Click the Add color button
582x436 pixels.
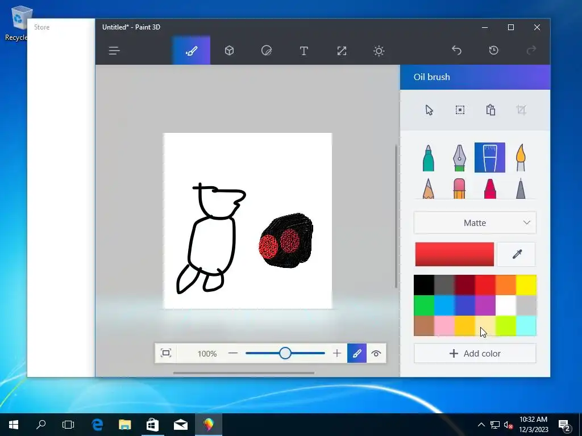pos(475,353)
